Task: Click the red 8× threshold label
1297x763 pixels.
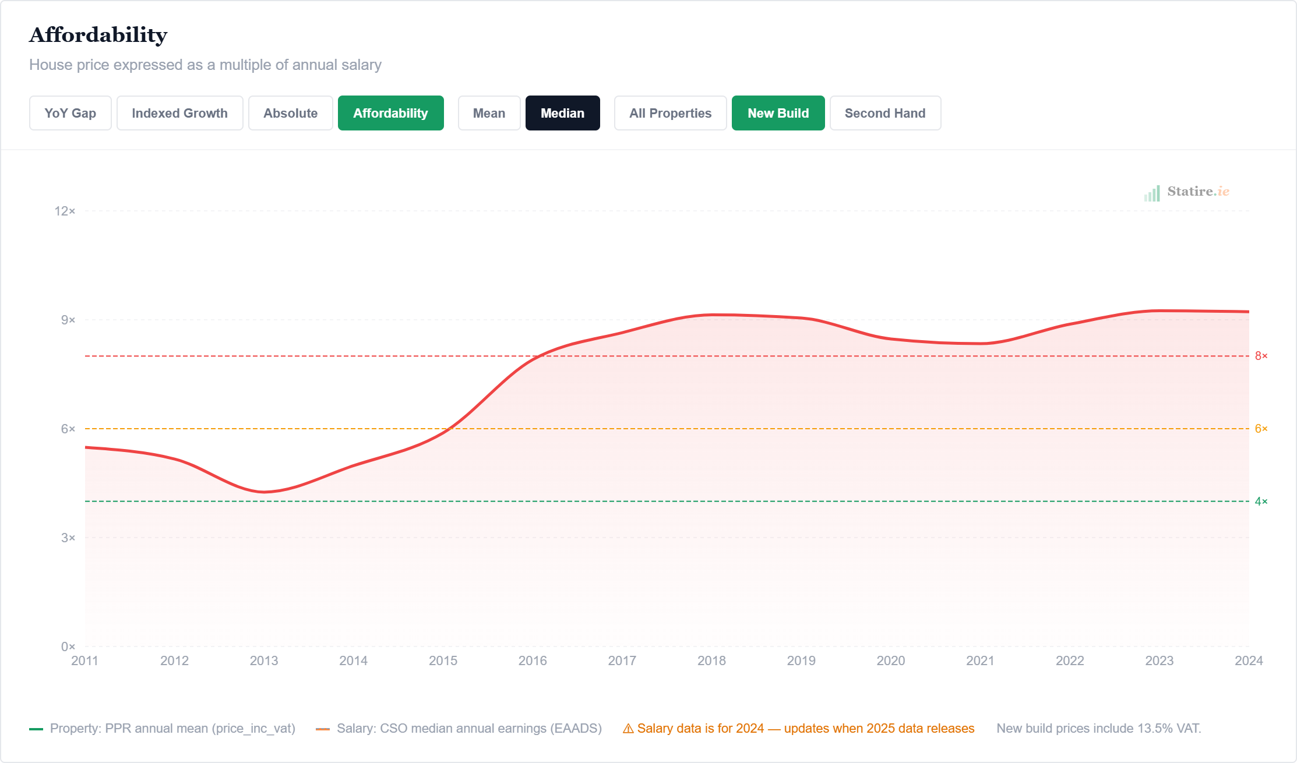Action: point(1261,356)
